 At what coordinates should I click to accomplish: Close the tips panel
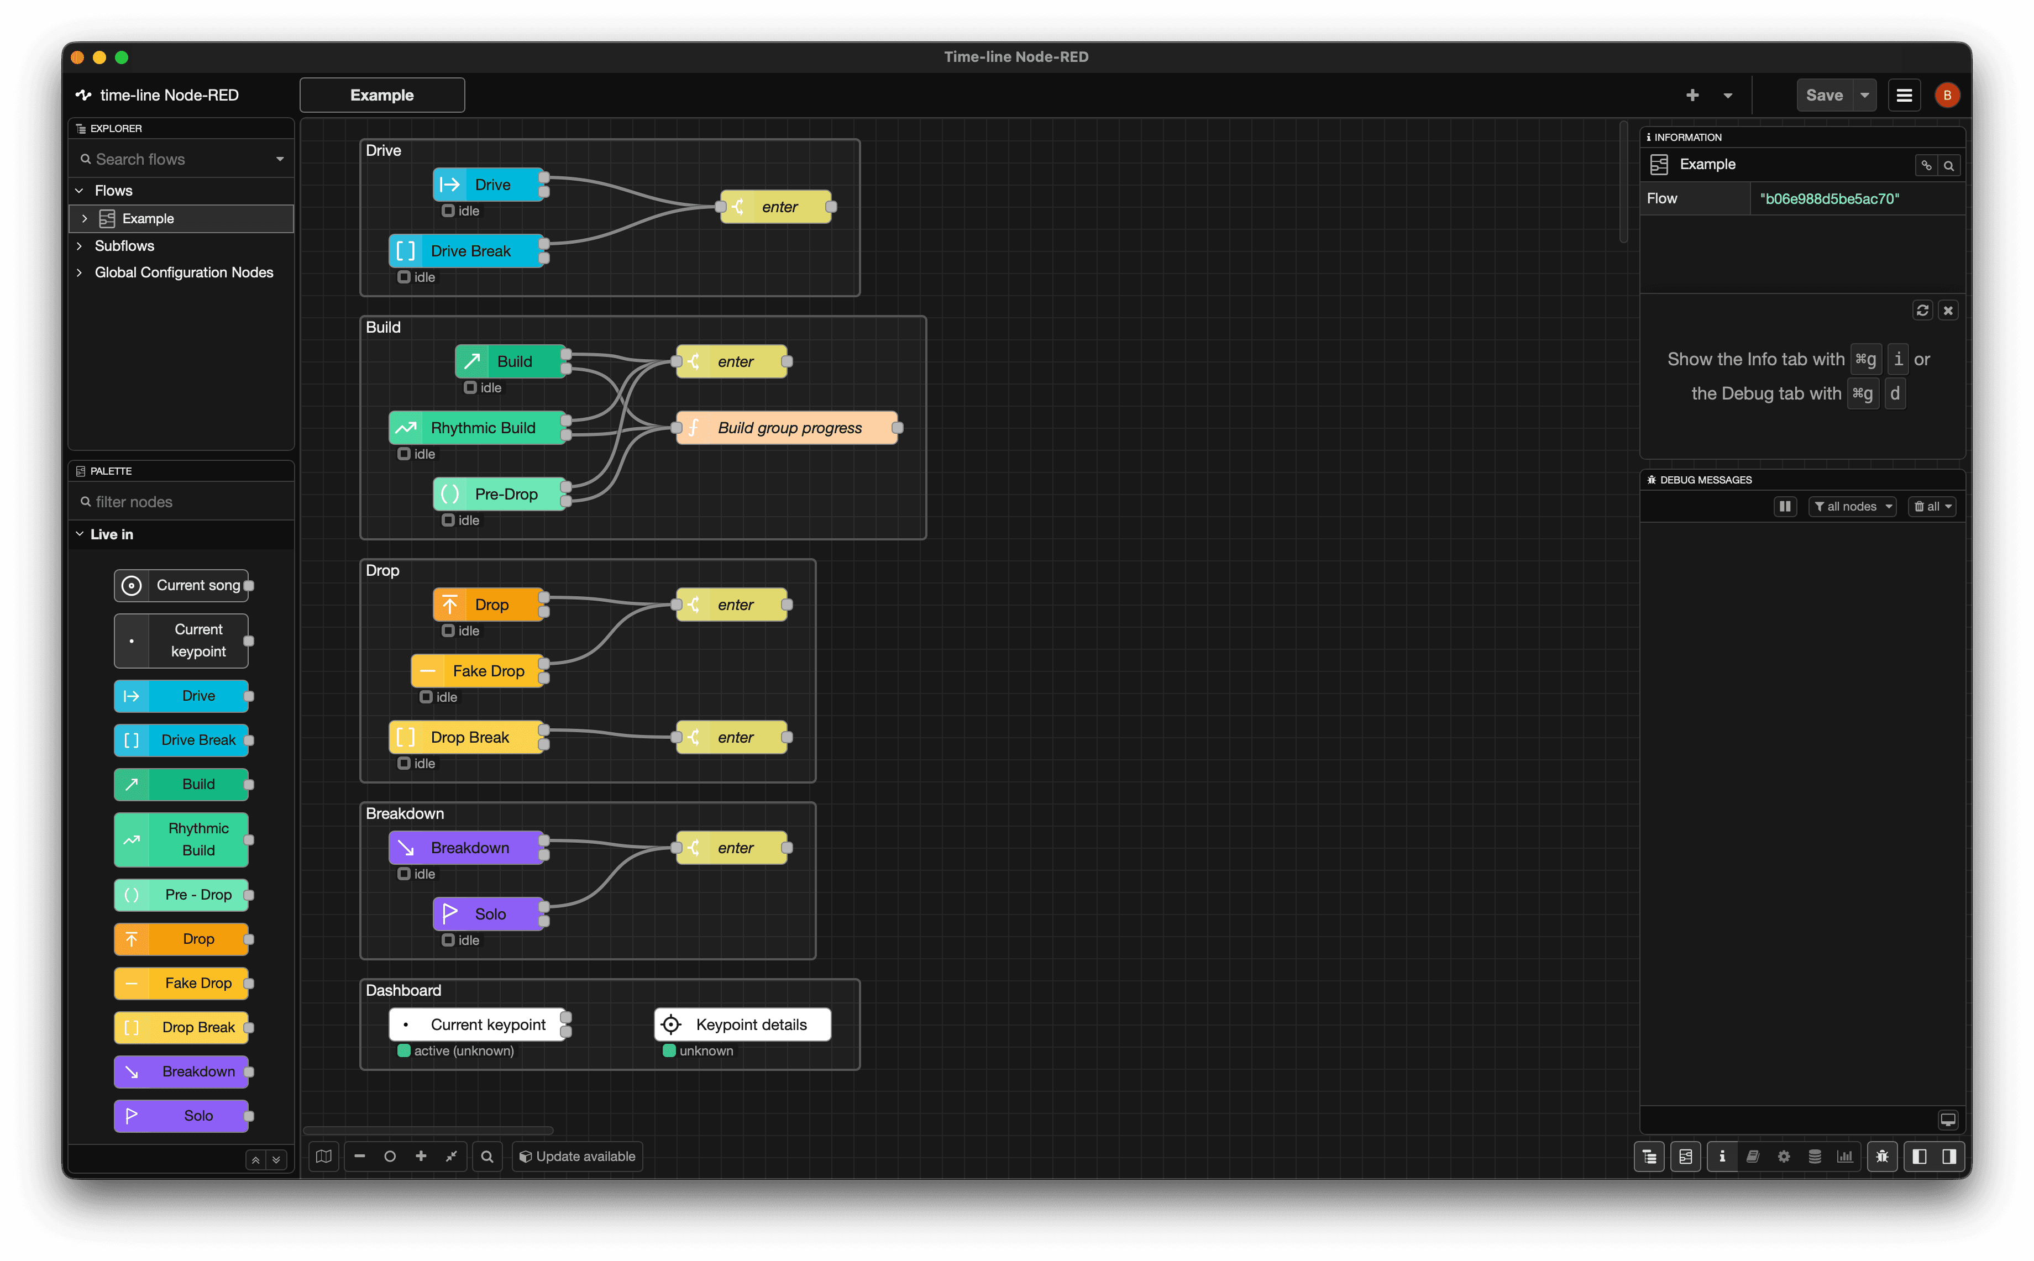(1948, 310)
